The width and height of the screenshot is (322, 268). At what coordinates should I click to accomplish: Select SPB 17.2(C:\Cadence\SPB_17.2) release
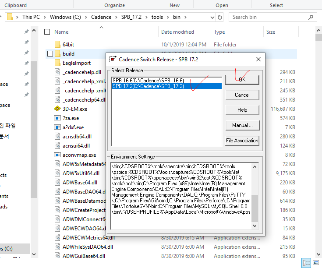point(166,86)
